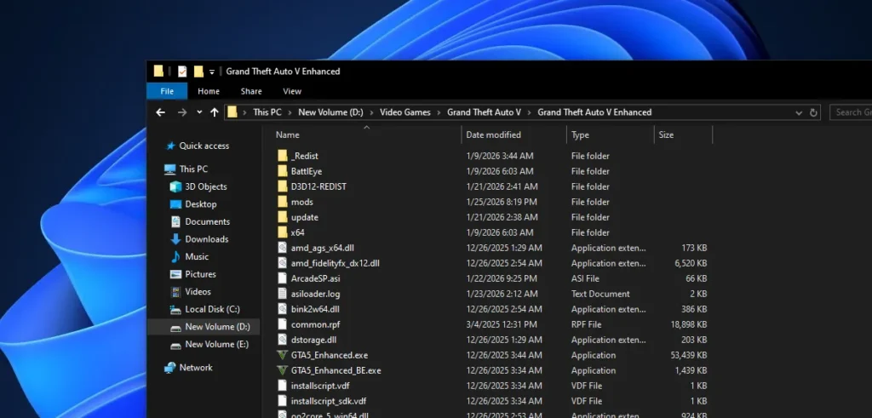
Task: Click the New Folder icon in the title bar quick access toolbar
Action: point(198,72)
